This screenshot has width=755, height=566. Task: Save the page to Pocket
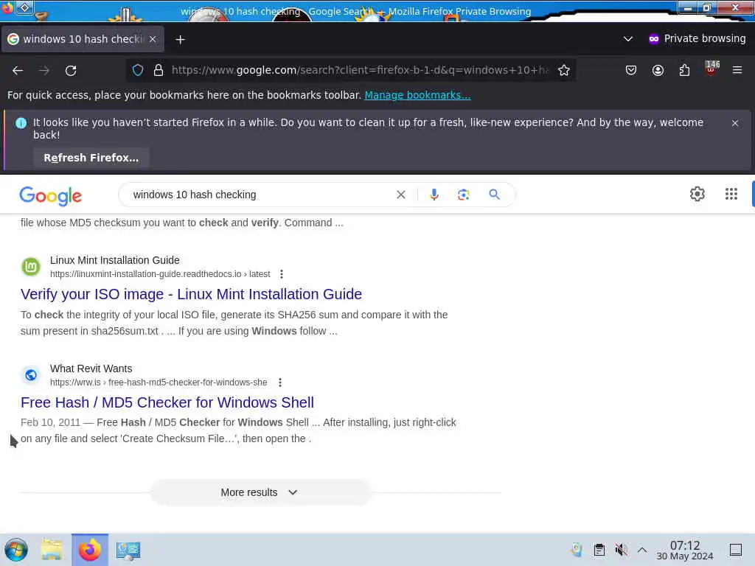[631, 70]
